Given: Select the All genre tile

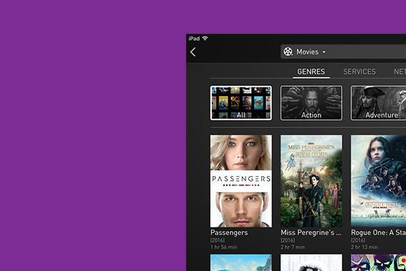Looking at the screenshot, I should tap(241, 103).
